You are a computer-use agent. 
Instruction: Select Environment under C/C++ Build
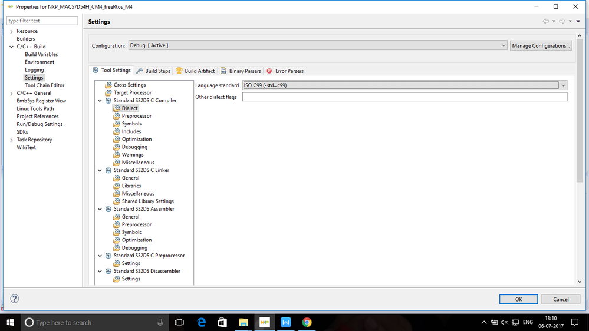[40, 62]
